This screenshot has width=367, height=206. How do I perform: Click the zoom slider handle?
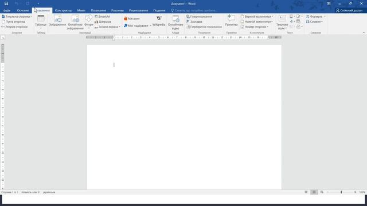pyautogui.click(x=341, y=192)
